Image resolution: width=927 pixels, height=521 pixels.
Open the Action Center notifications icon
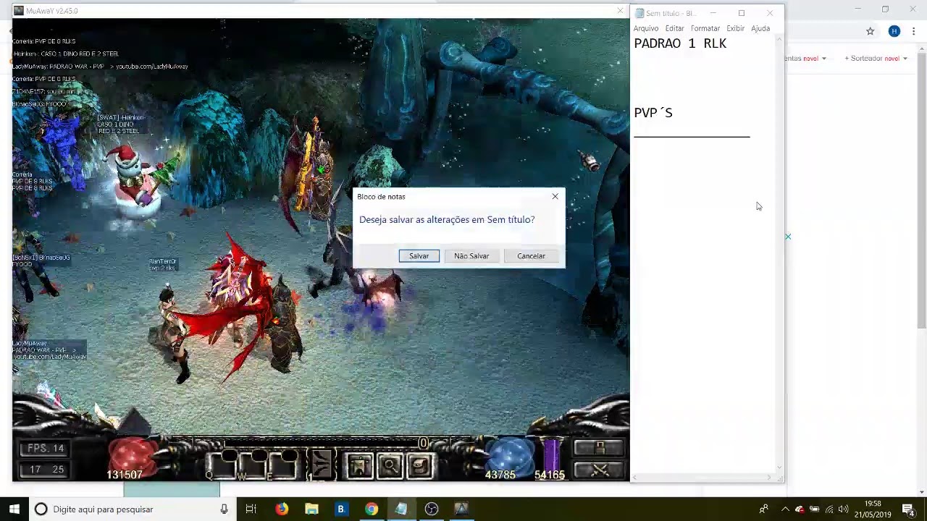pos(908,509)
